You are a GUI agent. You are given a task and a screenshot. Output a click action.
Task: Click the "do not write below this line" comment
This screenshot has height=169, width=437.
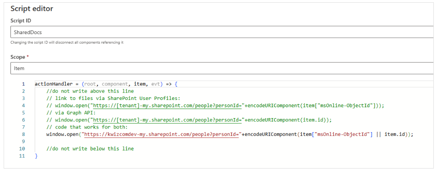pos(90,149)
